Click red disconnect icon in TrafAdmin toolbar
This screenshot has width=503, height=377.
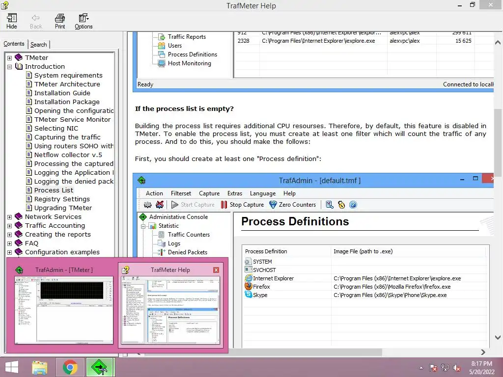coord(160,205)
